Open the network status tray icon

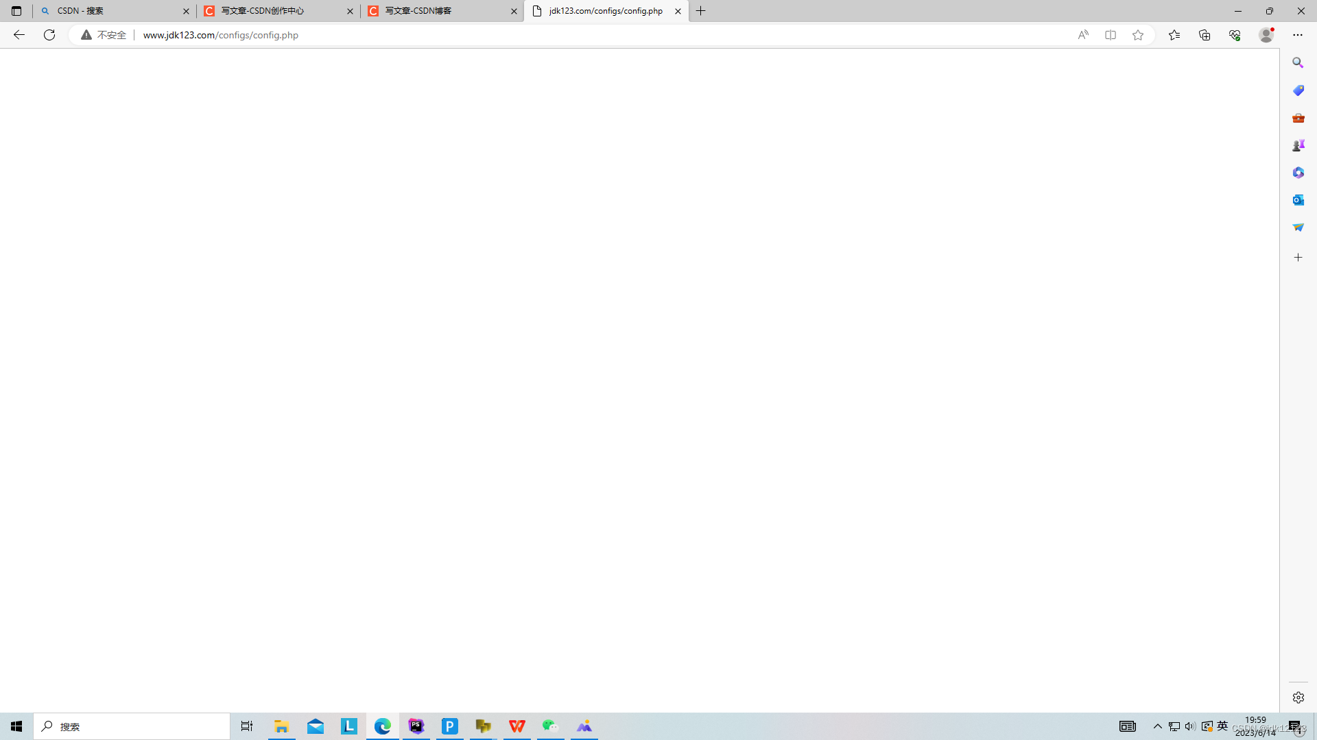(1174, 726)
